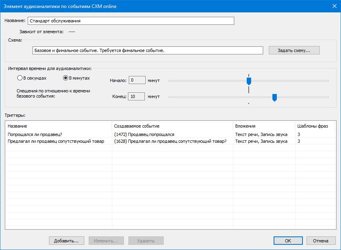Click the "Название" name input field
Screen dimensions: 341x250
tap(130, 21)
